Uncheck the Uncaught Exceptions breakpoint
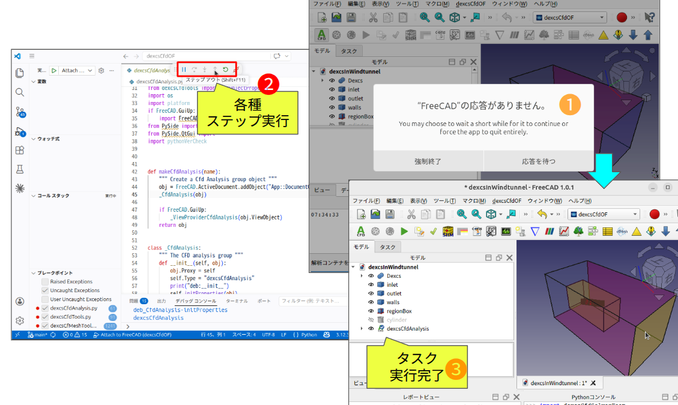The width and height of the screenshot is (678, 405). [45, 290]
